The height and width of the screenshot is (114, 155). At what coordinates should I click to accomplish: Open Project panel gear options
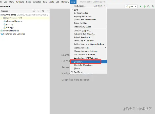click(43, 11)
